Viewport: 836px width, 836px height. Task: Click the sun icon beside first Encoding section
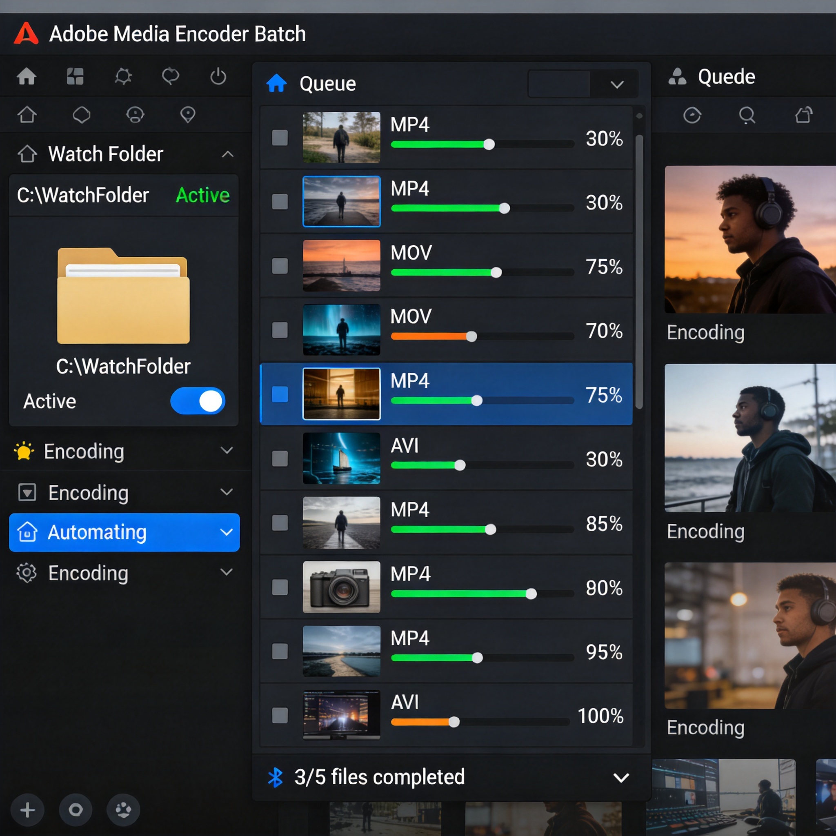[24, 451]
